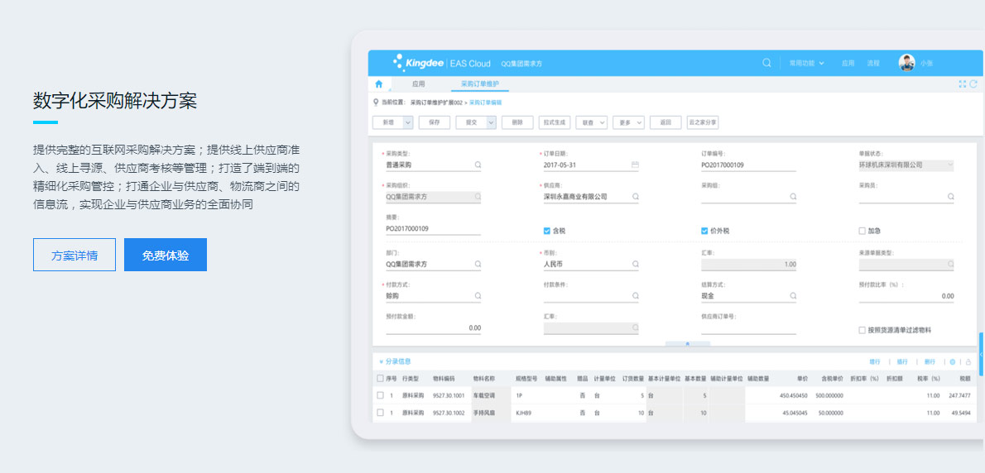Open the dropdown arrow next to 新增
Screen dimensions: 985x473
(x=407, y=122)
